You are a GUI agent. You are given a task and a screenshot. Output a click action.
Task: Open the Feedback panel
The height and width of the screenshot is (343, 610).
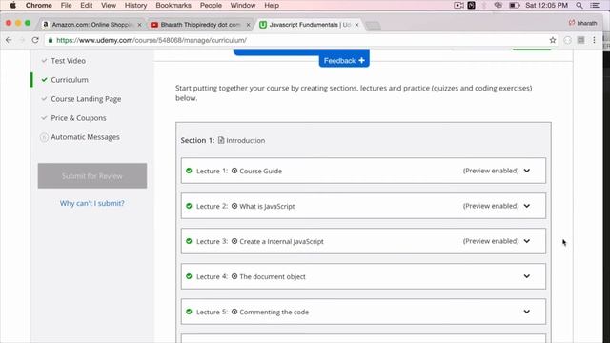pos(344,61)
